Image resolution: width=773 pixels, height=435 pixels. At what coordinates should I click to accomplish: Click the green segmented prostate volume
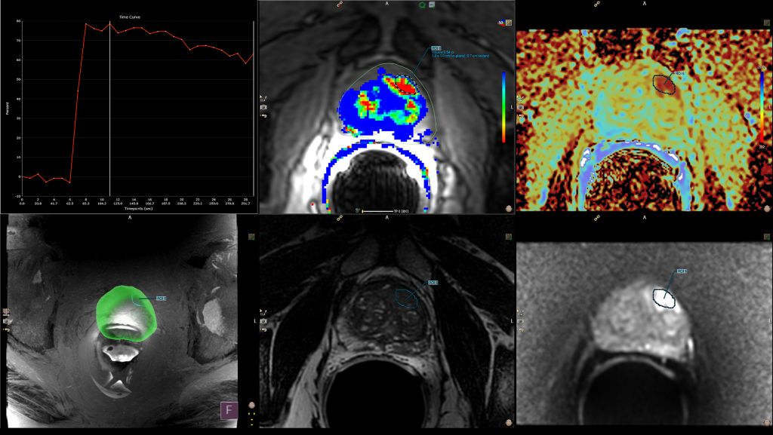[x=126, y=314]
